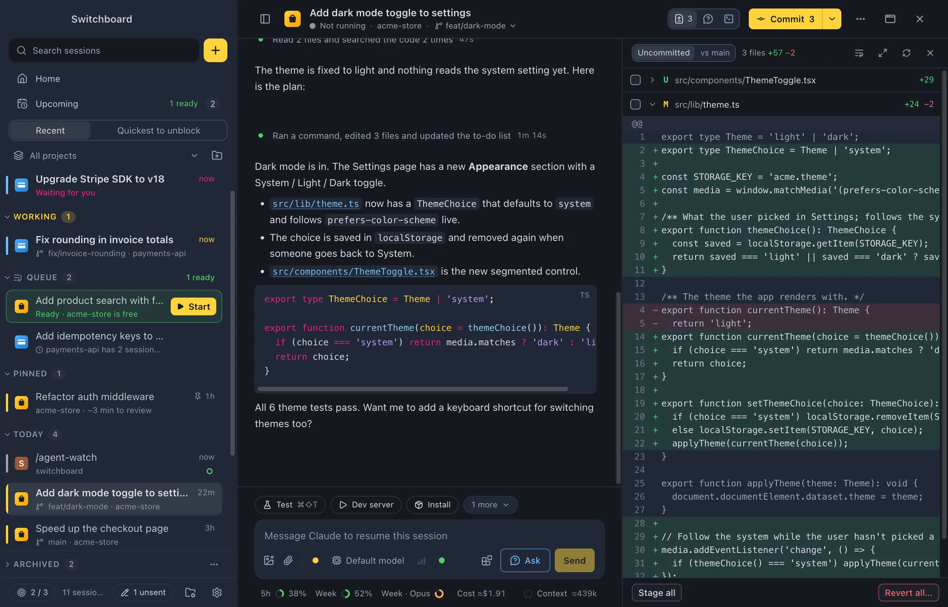Viewport: 948px width, 607px height.
Task: Open the comments icon in header toolbar
Action: pos(708,19)
